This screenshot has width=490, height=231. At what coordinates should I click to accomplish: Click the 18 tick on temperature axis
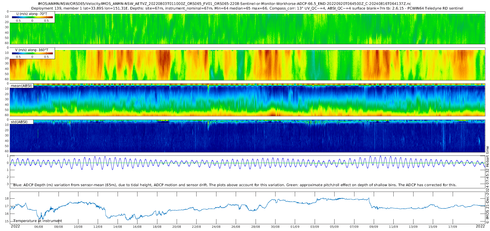[x=7, y=199]
